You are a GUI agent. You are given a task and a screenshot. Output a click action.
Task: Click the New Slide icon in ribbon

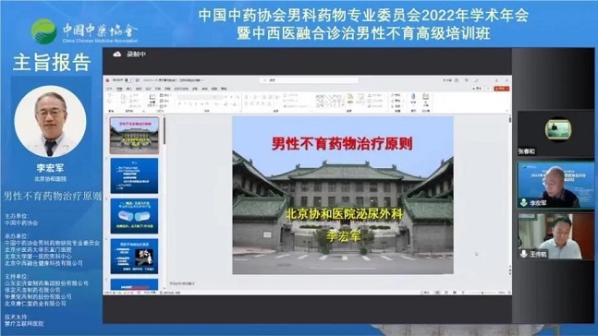(153, 99)
